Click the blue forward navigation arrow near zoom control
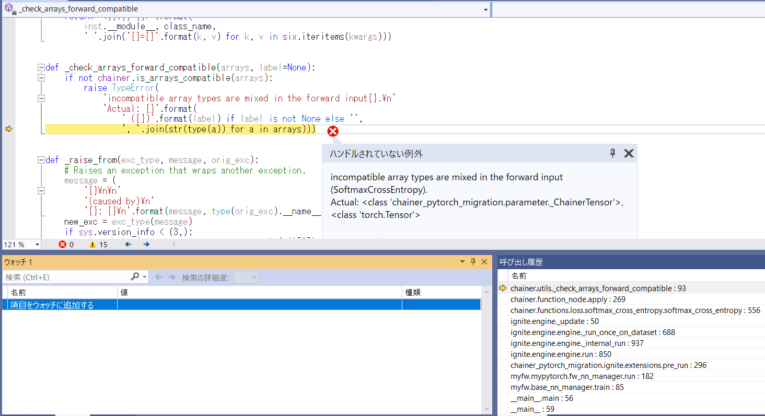Viewport: 765px width, 416px height. [146, 244]
